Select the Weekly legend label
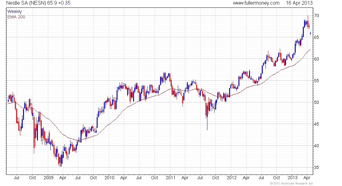 (15, 11)
